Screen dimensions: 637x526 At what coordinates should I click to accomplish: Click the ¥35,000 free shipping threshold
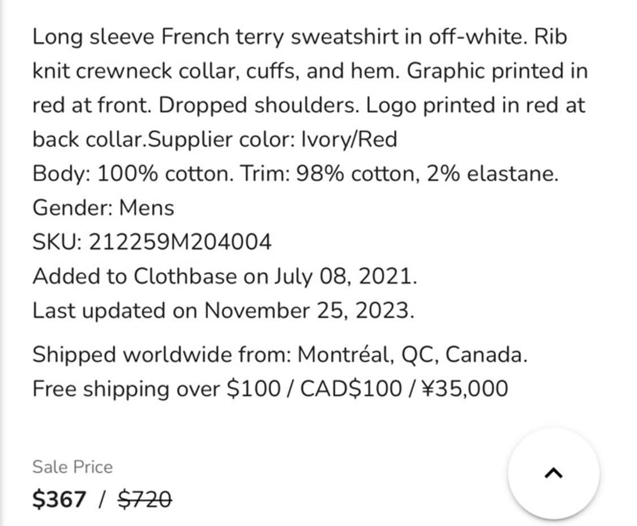tap(465, 389)
